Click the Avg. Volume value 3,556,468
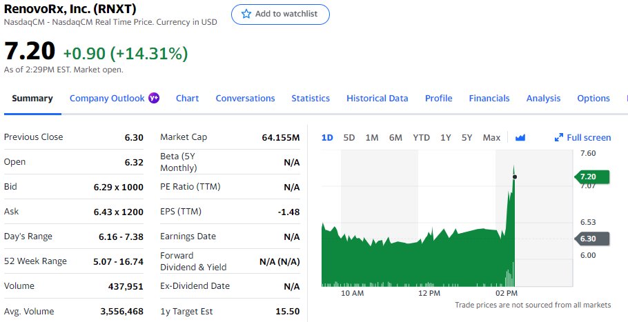 (x=121, y=312)
